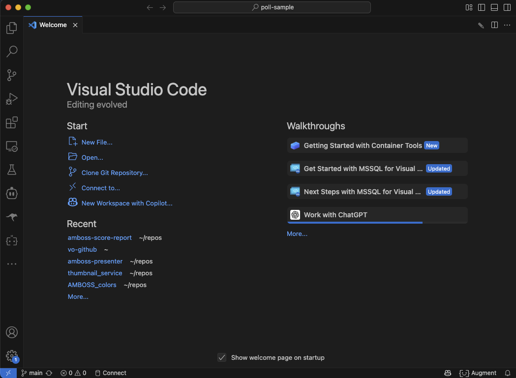The image size is (516, 378).
Task: Open the Run and Debug view
Action: coord(11,99)
